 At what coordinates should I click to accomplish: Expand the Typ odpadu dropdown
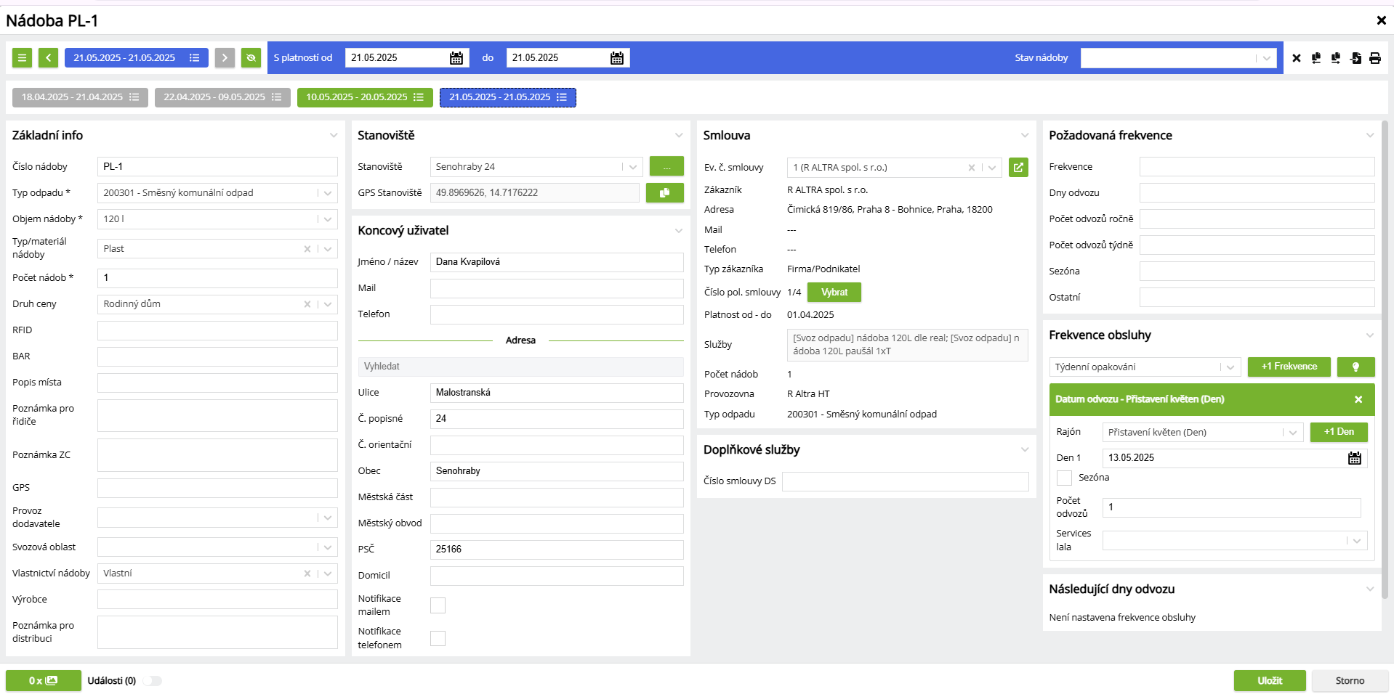pyautogui.click(x=328, y=193)
